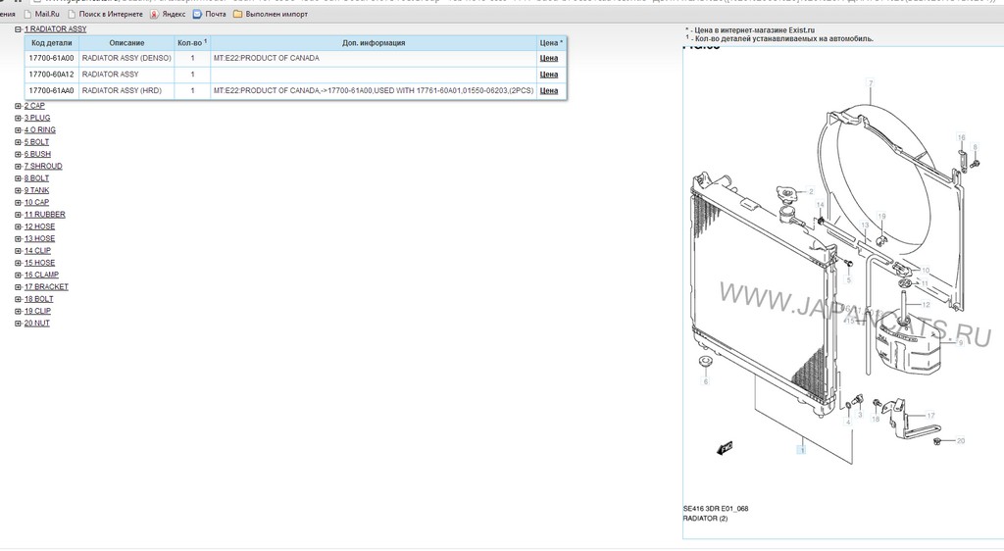The image size is (1004, 551).
Task: Select the 17 BRACKET tree item
Action: 46,287
